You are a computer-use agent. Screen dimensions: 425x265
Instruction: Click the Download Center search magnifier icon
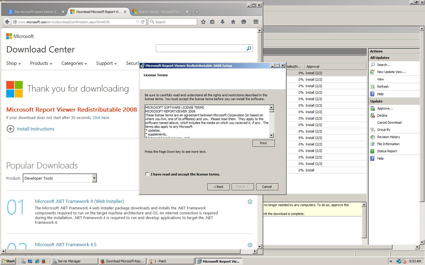click(249, 48)
